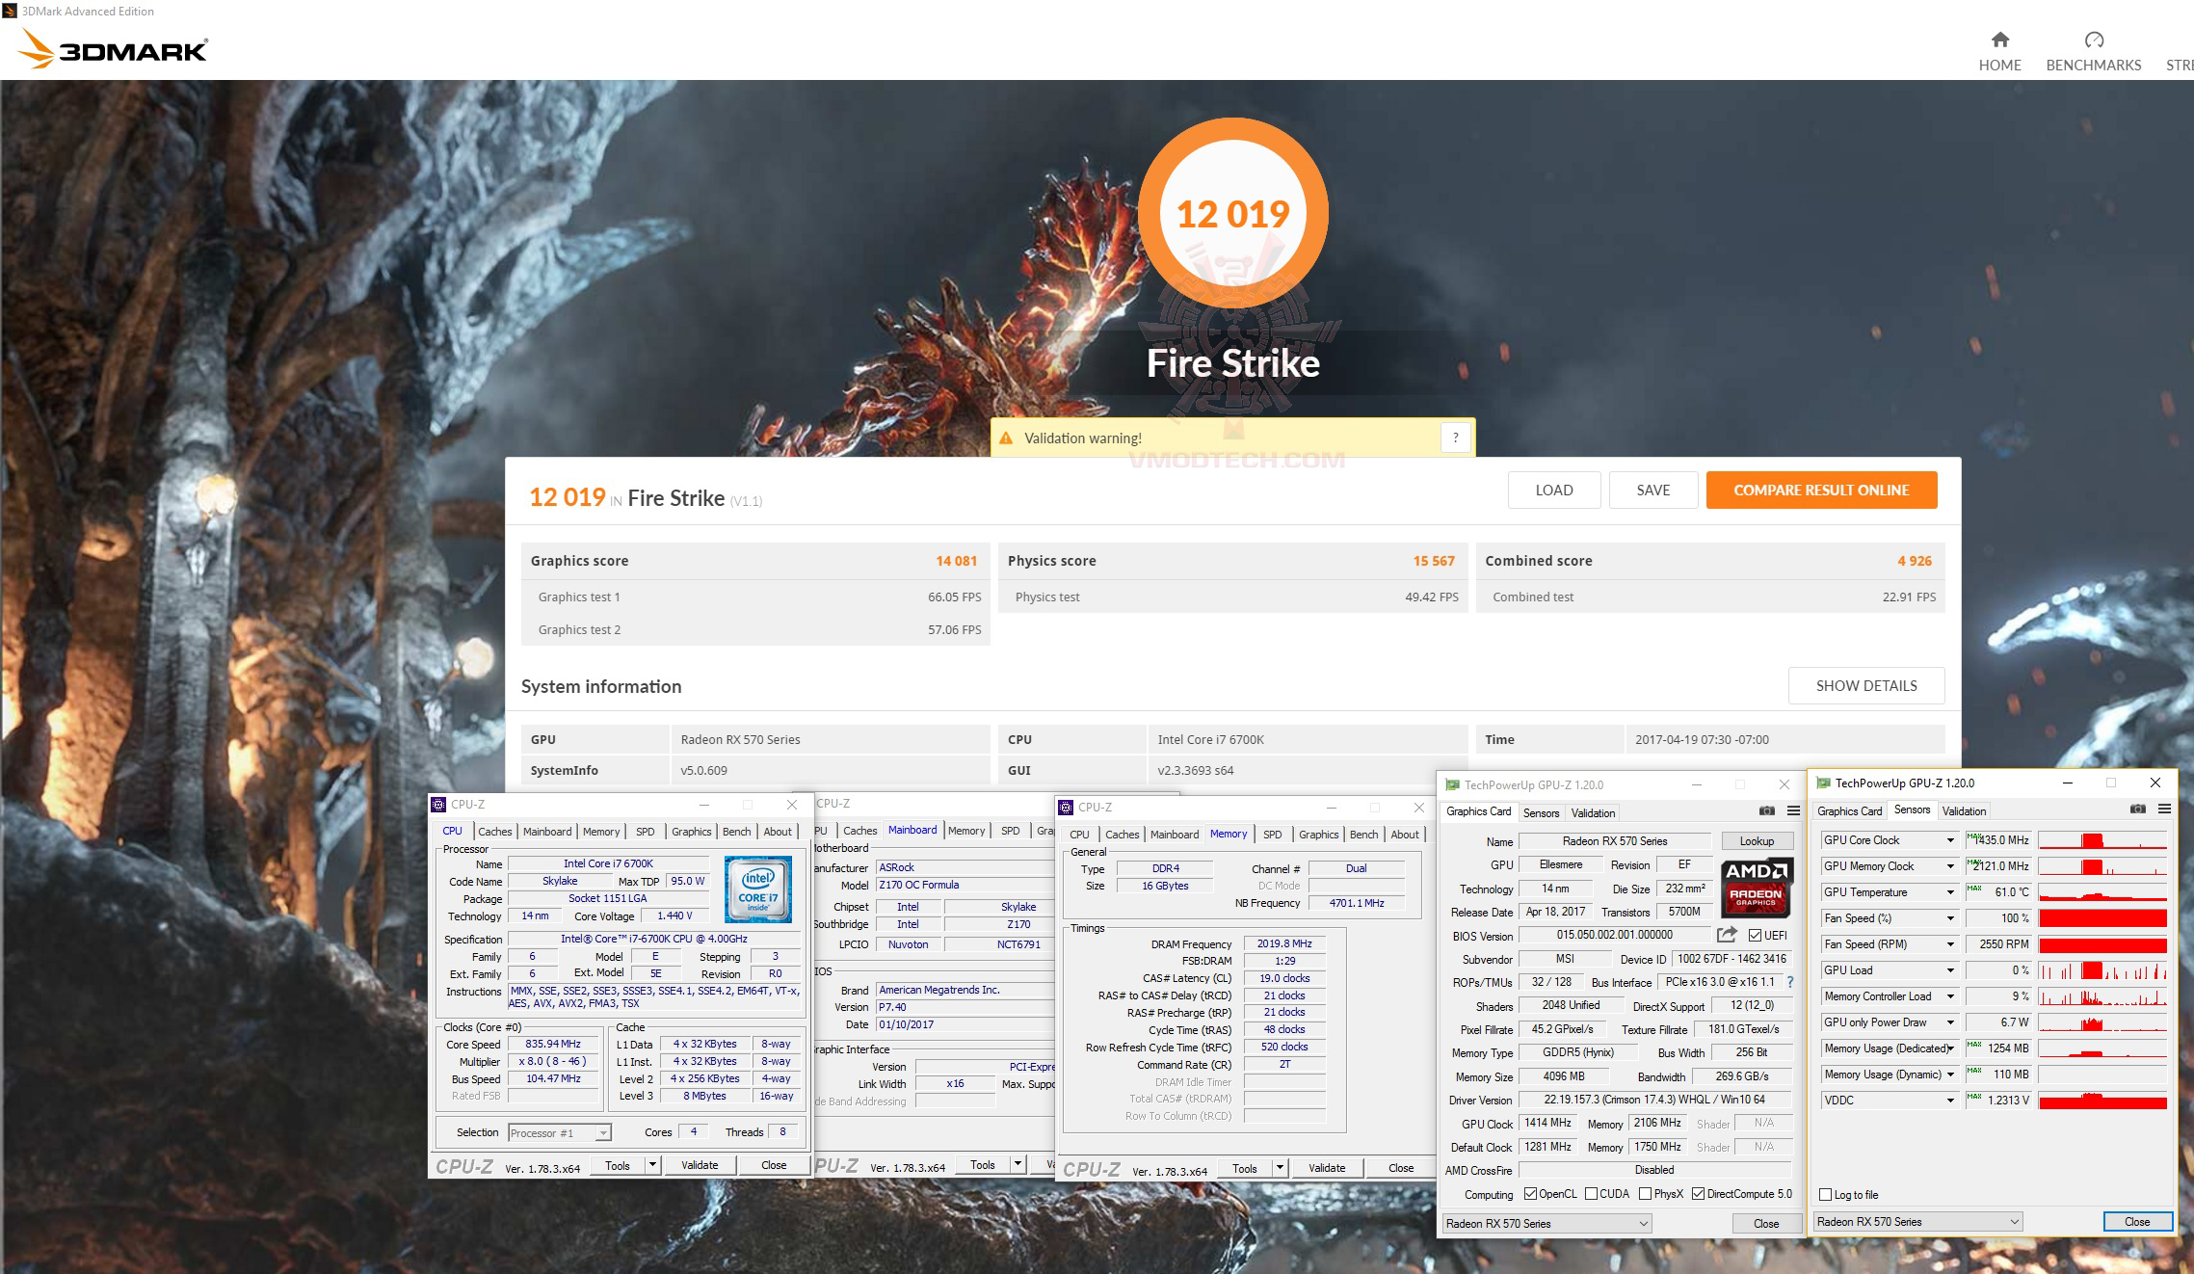
Task: Click the GPU-Z Lookup button
Action: point(1757,841)
